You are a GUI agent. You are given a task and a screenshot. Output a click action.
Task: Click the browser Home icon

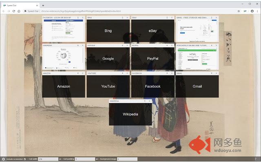[x=19, y=11]
